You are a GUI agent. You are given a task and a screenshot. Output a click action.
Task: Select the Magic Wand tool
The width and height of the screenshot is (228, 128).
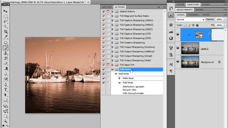tap(6, 27)
